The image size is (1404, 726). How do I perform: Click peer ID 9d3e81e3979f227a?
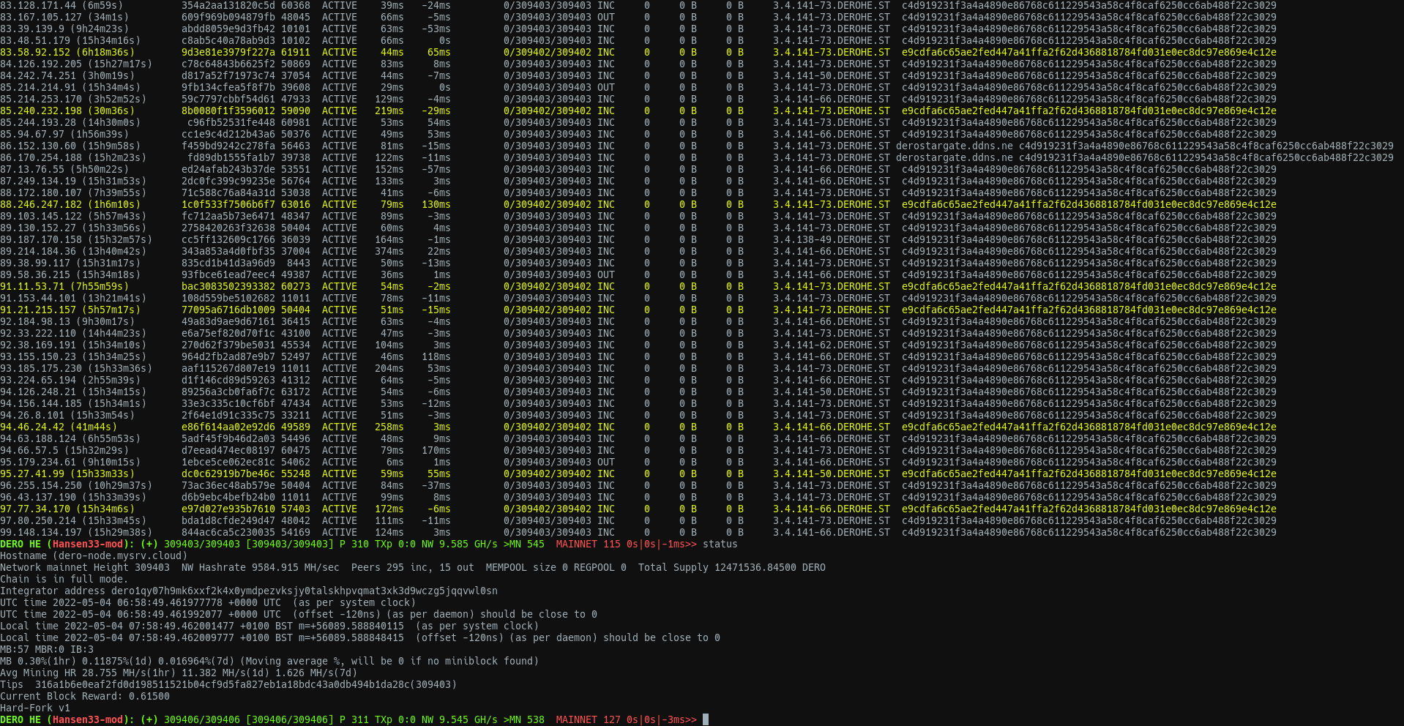coord(228,52)
